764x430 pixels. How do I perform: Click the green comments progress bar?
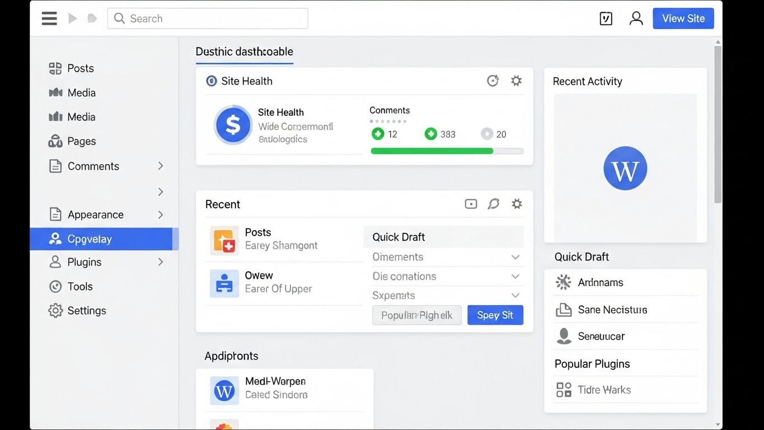coord(432,151)
